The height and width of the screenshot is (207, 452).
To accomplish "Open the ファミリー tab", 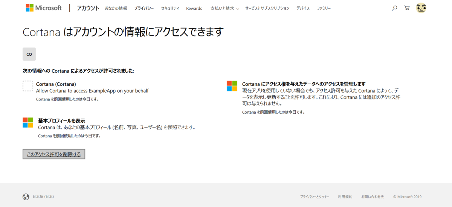I will tap(324, 8).
